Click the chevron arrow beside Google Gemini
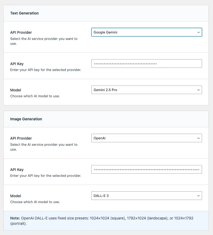 click(x=198, y=32)
